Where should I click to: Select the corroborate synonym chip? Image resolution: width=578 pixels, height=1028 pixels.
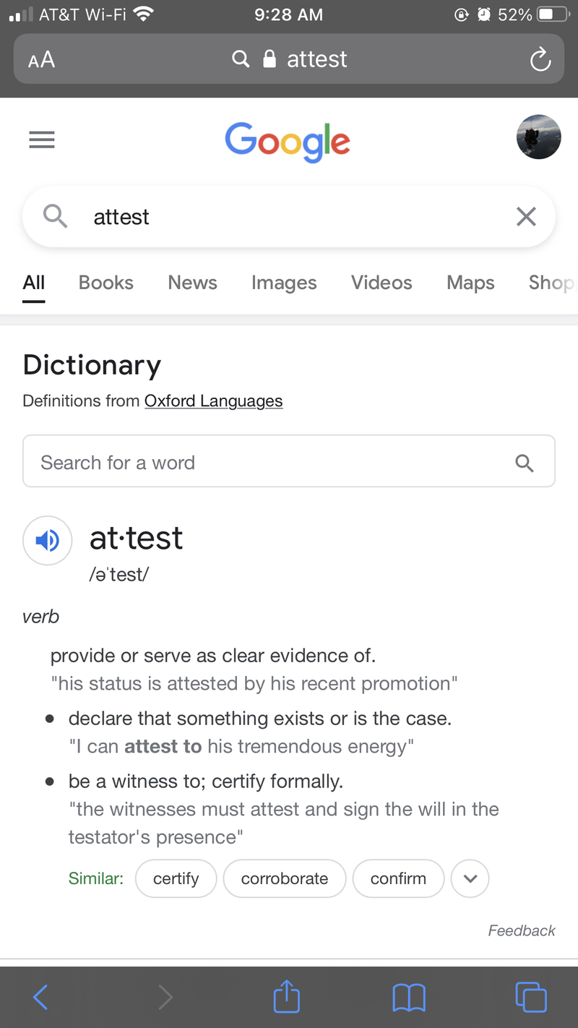pos(285,878)
